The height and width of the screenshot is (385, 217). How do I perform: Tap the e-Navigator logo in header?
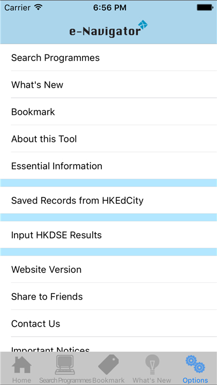click(108, 29)
